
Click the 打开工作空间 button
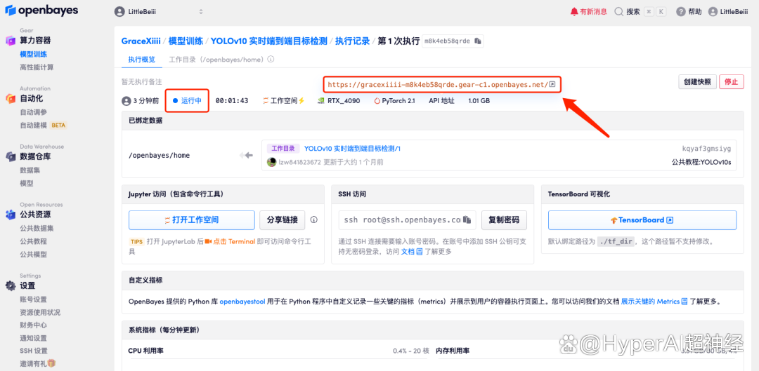point(191,220)
